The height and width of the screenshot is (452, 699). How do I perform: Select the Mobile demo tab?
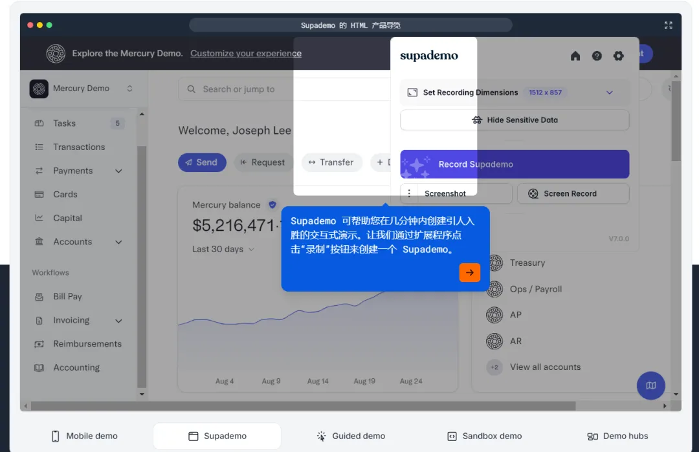84,436
